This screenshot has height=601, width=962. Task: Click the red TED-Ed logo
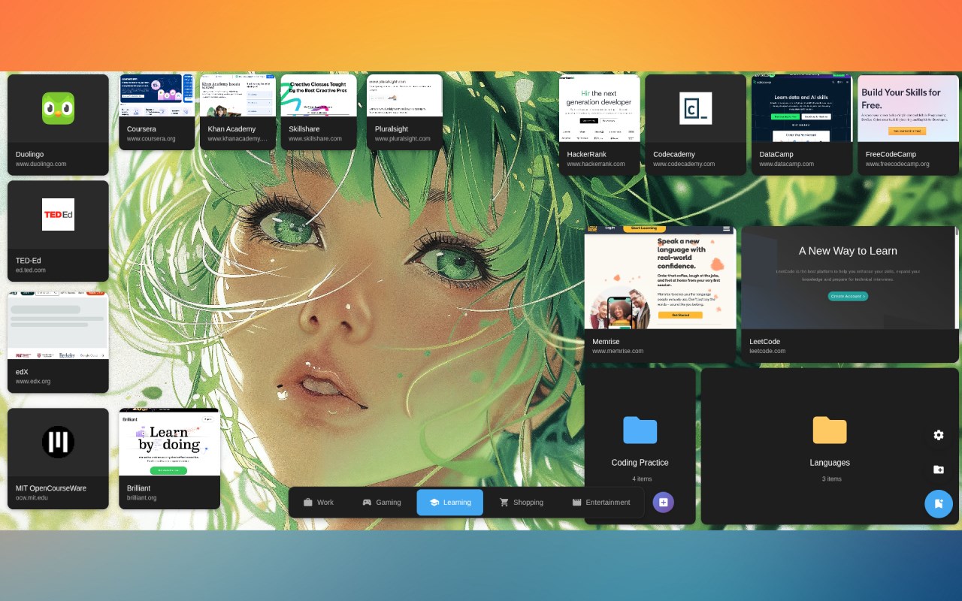tap(58, 214)
